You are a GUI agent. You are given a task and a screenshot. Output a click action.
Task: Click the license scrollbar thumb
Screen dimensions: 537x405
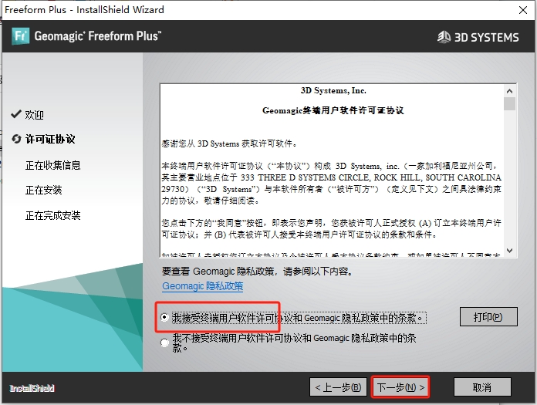(x=509, y=103)
